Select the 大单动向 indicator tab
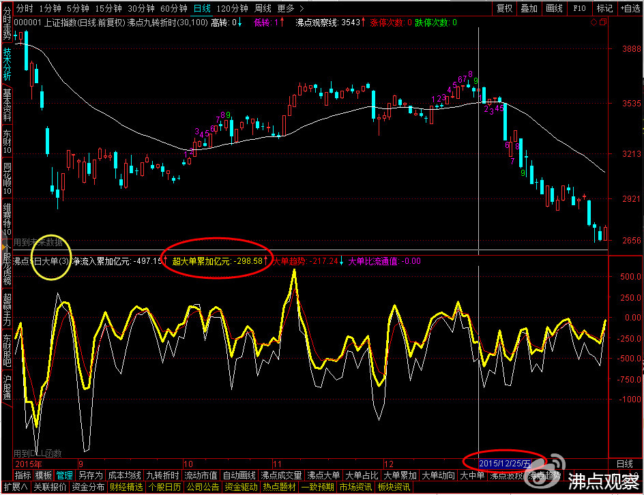Viewport: 644px width, 495px height. point(438,475)
